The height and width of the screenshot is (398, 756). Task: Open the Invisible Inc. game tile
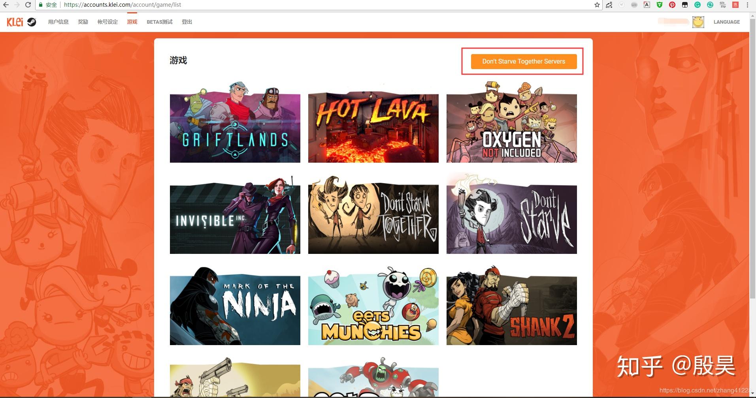click(235, 216)
